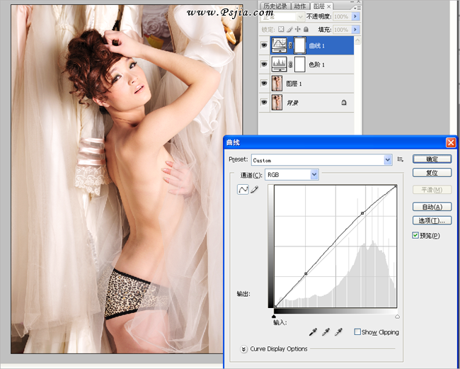Click the Curves 1 adjustment layer thumbnail

coord(279,45)
